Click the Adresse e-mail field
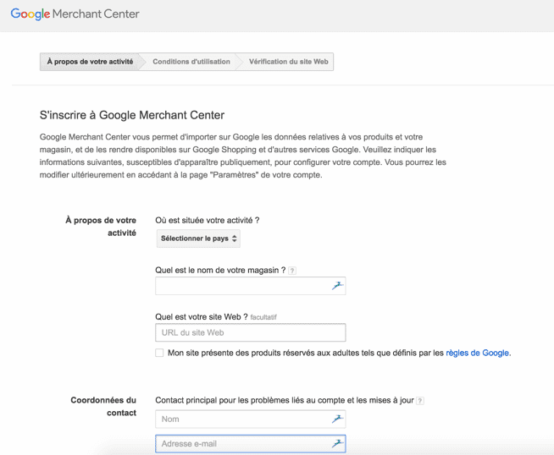This screenshot has height=455, width=554. coord(250,444)
